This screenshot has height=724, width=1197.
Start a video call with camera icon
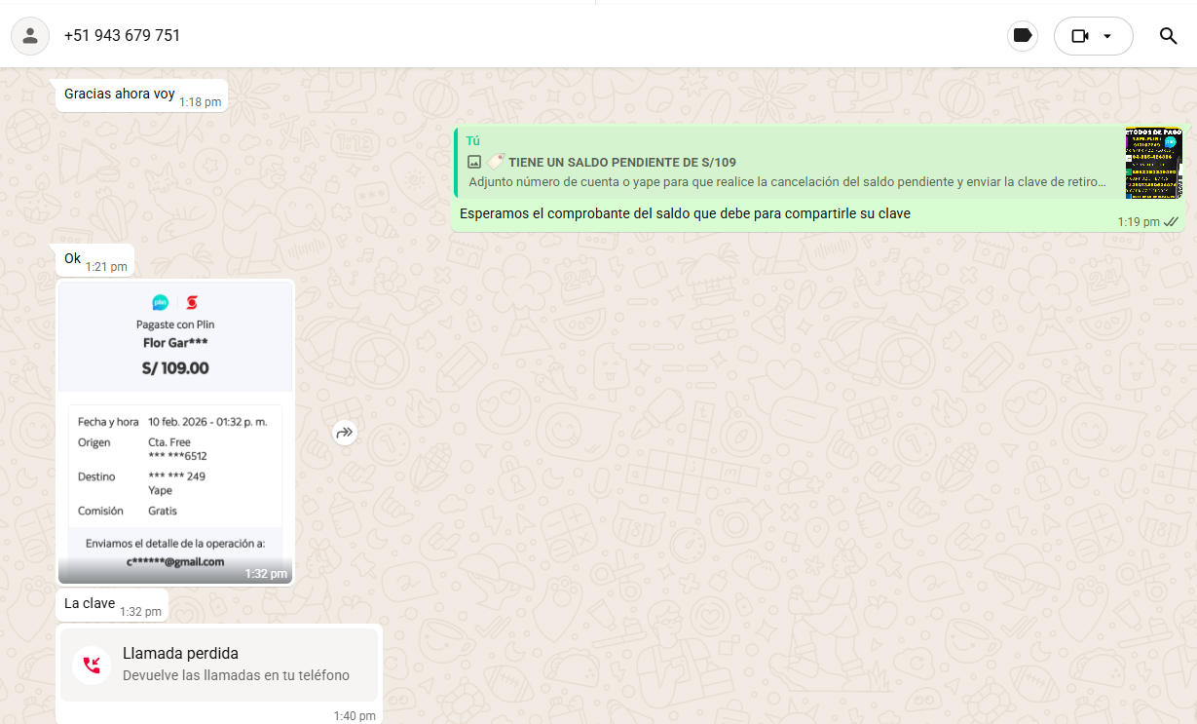pyautogui.click(x=1079, y=36)
